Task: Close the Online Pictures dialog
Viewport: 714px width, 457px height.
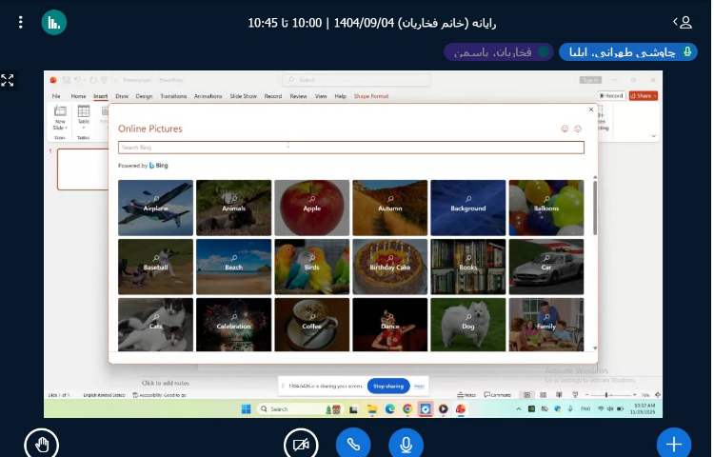Action: (591, 109)
